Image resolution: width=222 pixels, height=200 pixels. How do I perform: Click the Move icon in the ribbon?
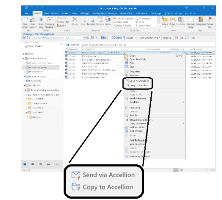coord(165,21)
